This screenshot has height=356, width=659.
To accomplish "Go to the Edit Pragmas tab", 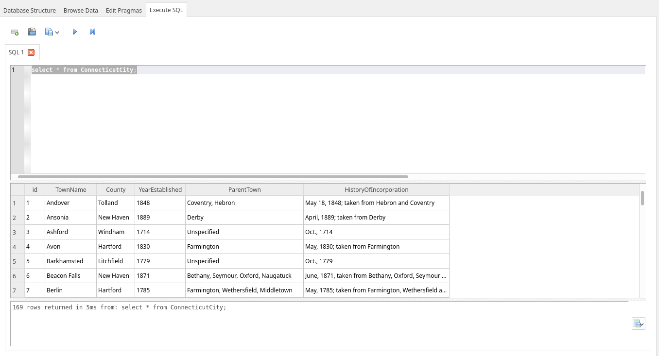I will (124, 10).
